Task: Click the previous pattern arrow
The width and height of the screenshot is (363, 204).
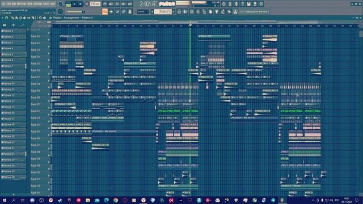Action: pyautogui.click(x=153, y=11)
